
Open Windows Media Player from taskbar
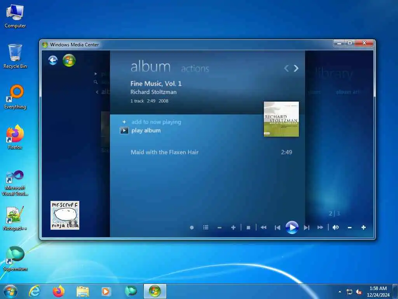point(106,292)
